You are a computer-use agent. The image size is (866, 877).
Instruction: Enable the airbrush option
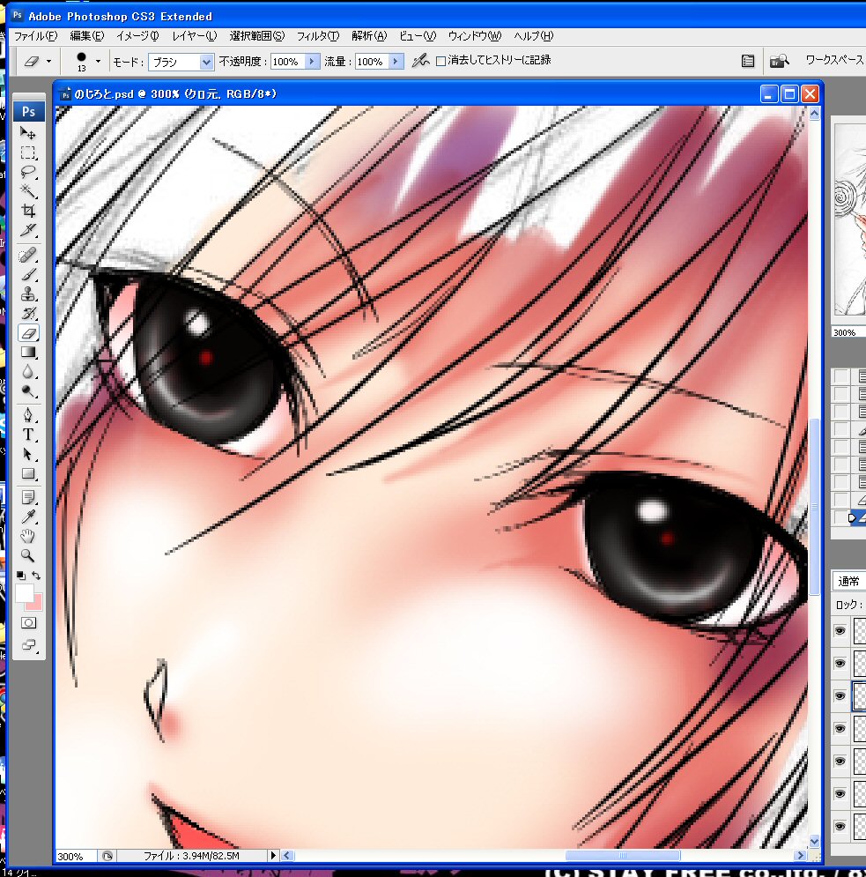click(x=420, y=61)
